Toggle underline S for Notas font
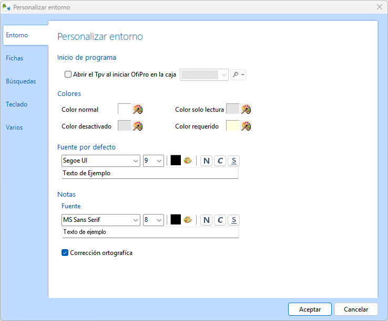Screen dimensions: 388x321 tap(233, 220)
